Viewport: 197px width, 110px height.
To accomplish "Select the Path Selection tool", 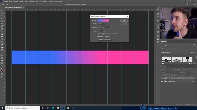I will pos(2,55).
